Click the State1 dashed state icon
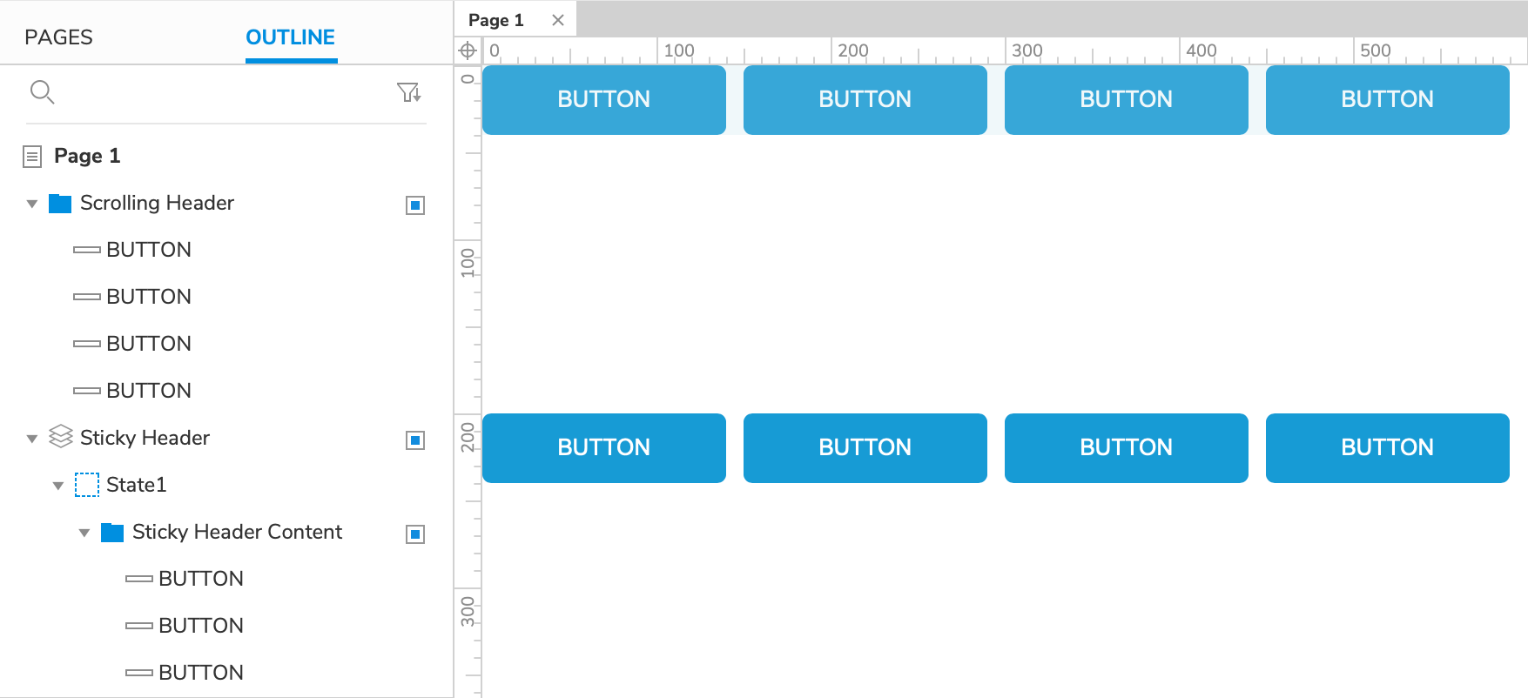Screen dimensions: 1528x698 coord(87,485)
